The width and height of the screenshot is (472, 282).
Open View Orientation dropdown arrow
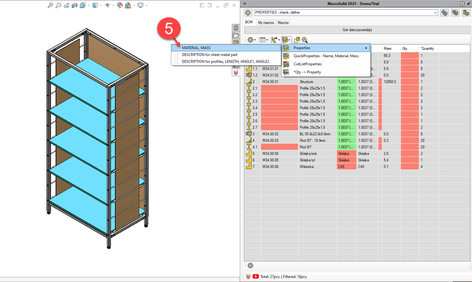[x=89, y=5]
